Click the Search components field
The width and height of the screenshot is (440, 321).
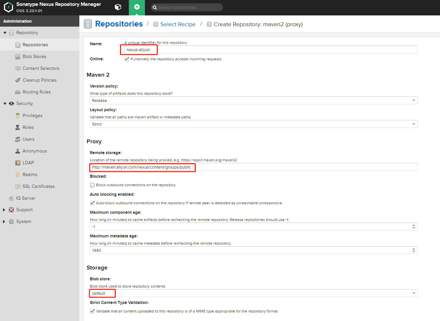coord(187,8)
